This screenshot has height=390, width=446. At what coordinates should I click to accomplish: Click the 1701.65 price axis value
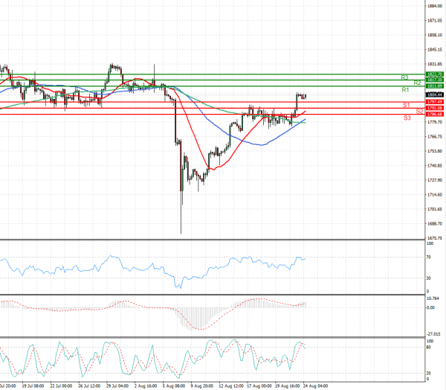pos(435,209)
